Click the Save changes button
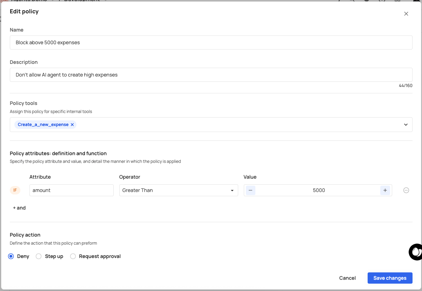 click(390, 278)
